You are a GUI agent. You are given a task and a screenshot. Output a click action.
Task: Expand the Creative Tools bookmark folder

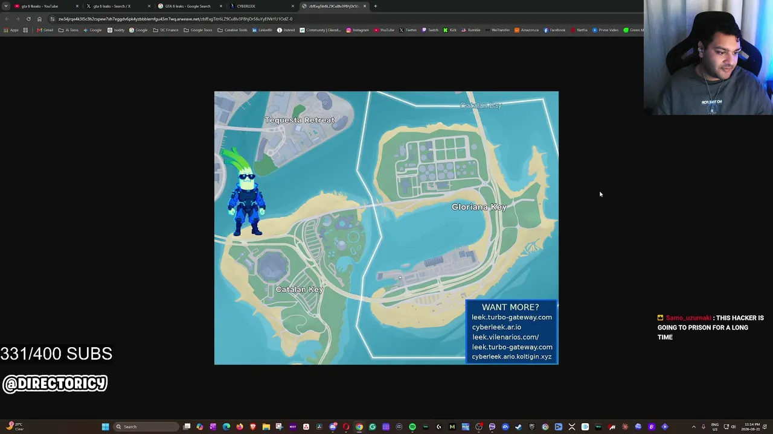click(x=233, y=30)
